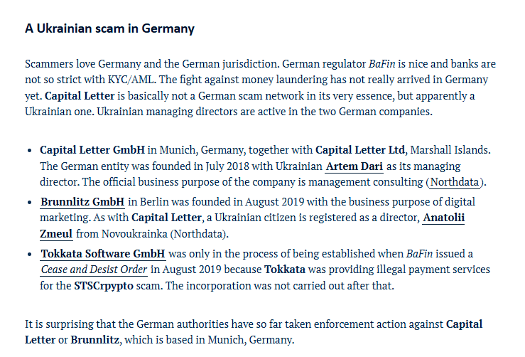Click the bullet marker before Tokkata Software GmbH
The height and width of the screenshot is (357, 525).
pyautogui.click(x=30, y=255)
